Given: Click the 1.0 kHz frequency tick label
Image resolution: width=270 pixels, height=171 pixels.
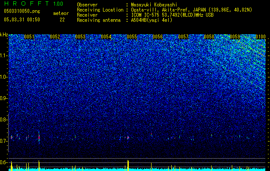Looking at the screenshot, I should point(3,77).
